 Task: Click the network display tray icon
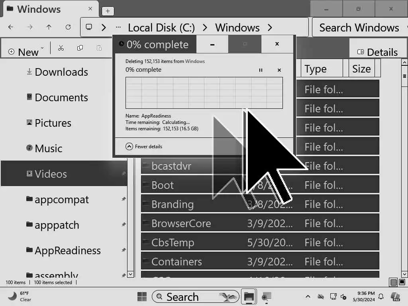coord(333,296)
